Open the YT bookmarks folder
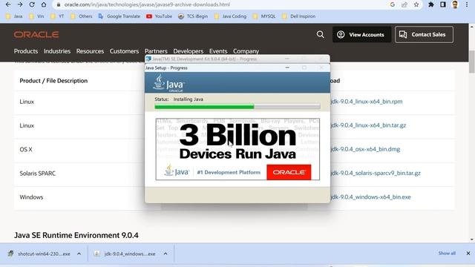475x267 pixels. 57,16
